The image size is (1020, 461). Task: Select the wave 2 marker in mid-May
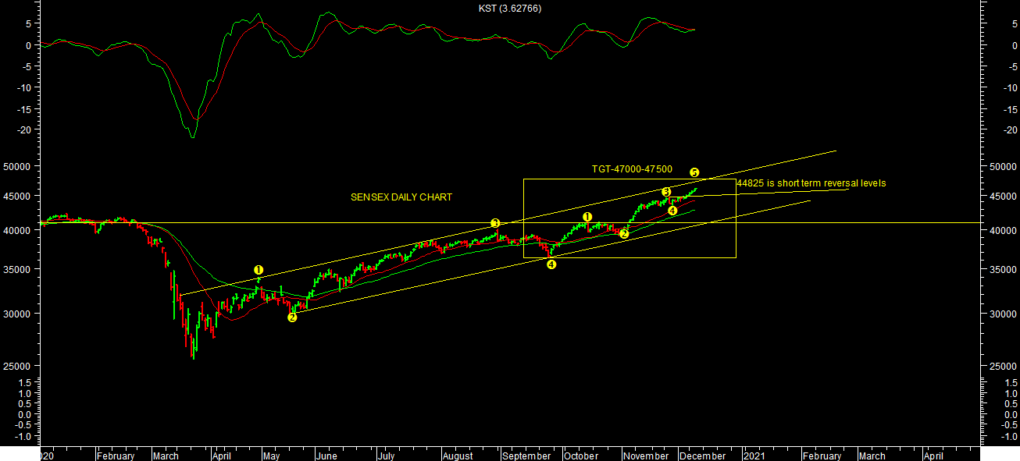click(292, 317)
